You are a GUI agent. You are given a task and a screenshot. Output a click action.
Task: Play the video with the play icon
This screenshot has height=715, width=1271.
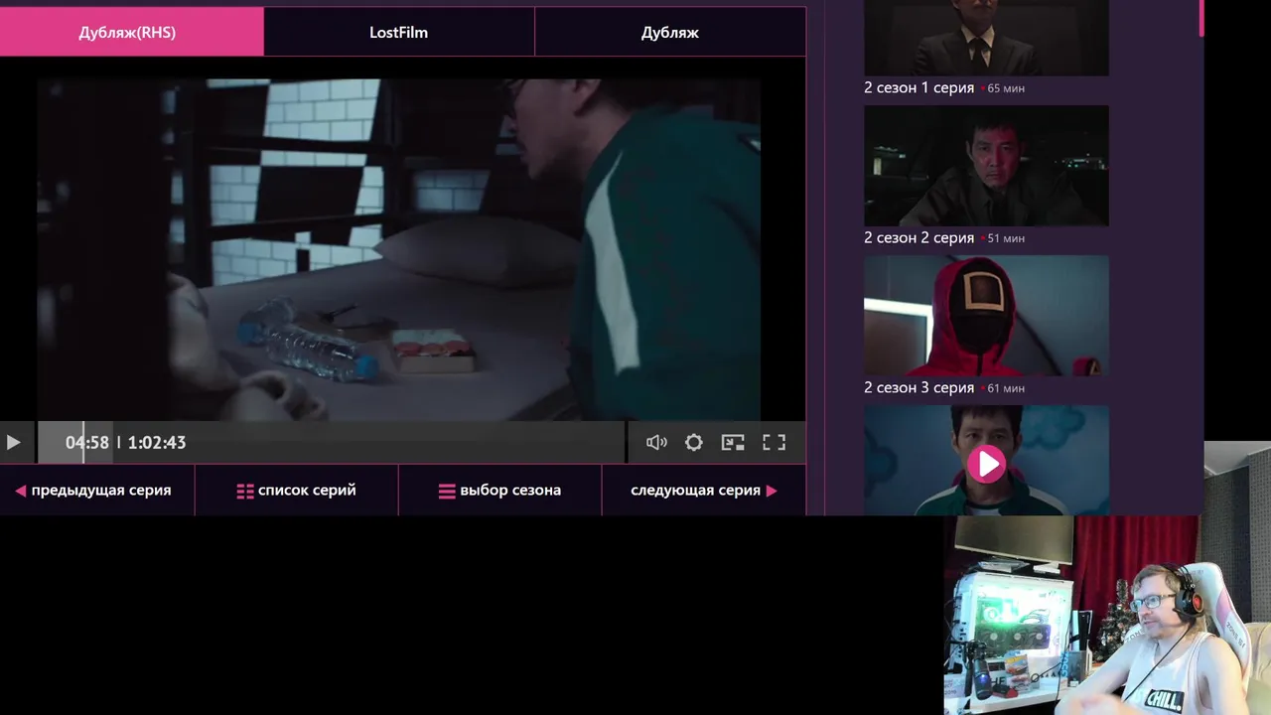click(x=13, y=443)
